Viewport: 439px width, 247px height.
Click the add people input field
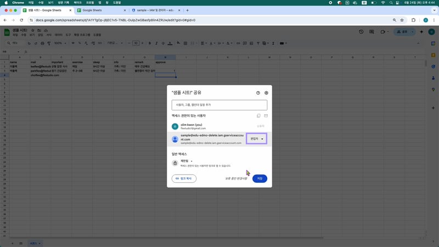point(219,105)
